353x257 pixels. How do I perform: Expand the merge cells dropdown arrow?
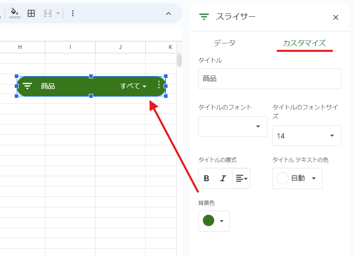point(58,13)
